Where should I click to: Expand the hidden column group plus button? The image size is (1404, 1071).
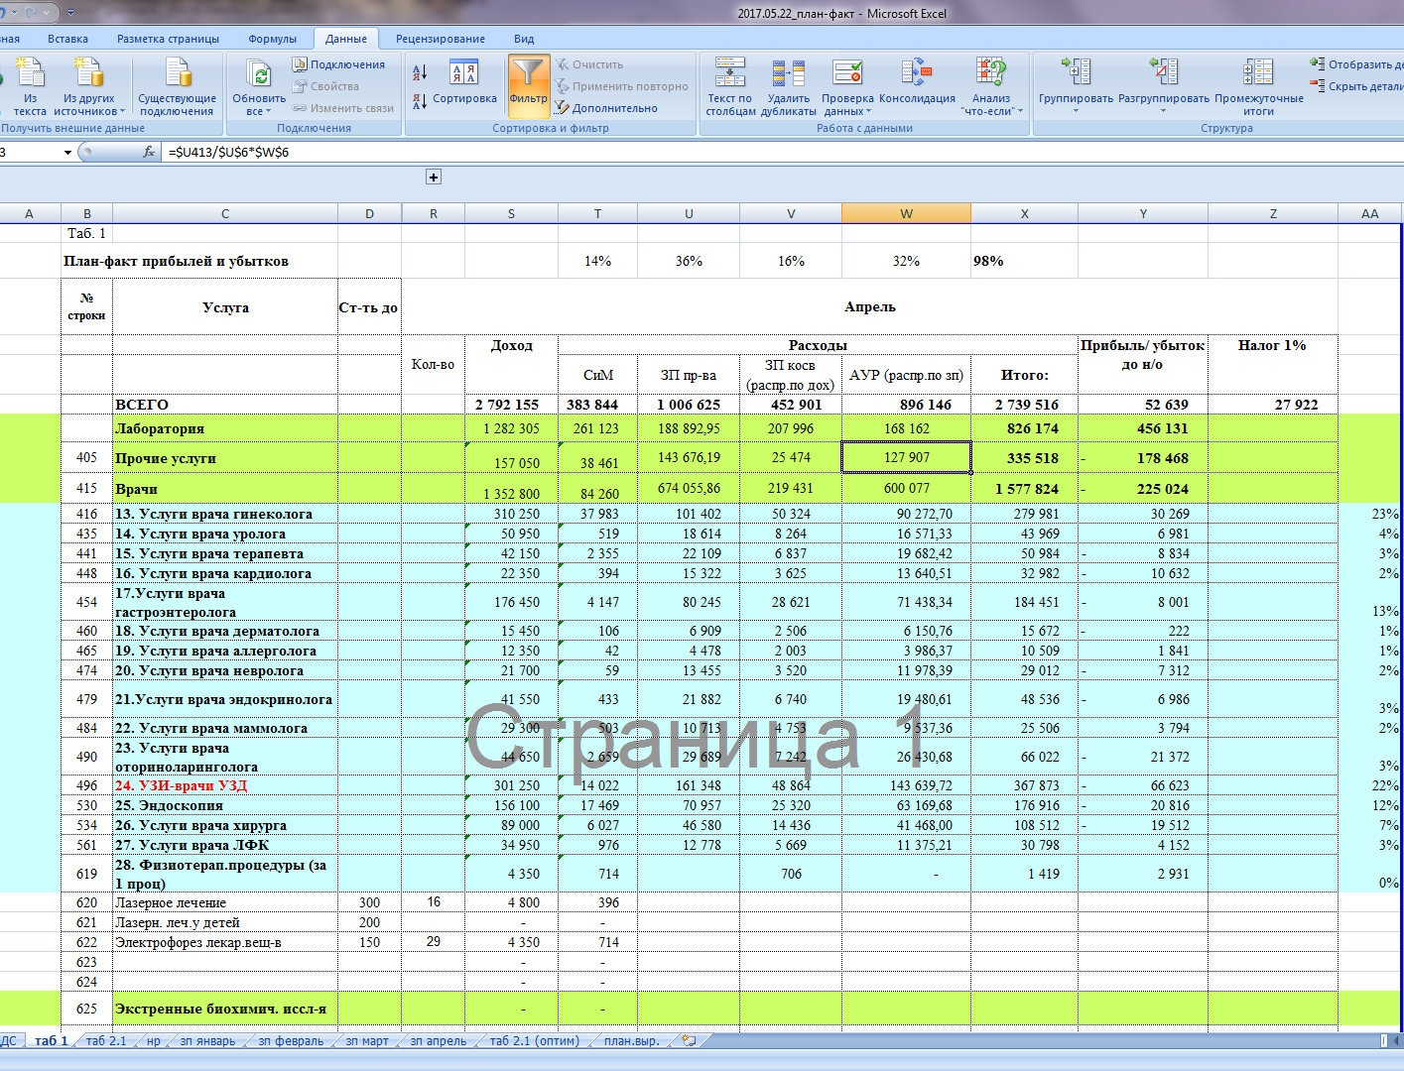click(433, 177)
